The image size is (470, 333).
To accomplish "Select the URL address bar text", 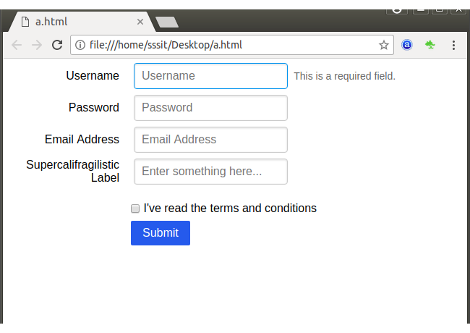I will pyautogui.click(x=166, y=45).
